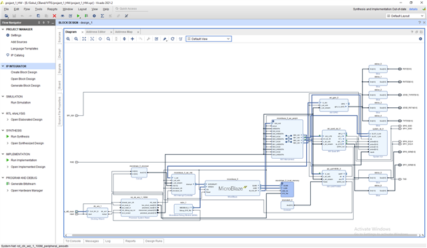
Task: Open the Board side tab
Action: click(59, 85)
